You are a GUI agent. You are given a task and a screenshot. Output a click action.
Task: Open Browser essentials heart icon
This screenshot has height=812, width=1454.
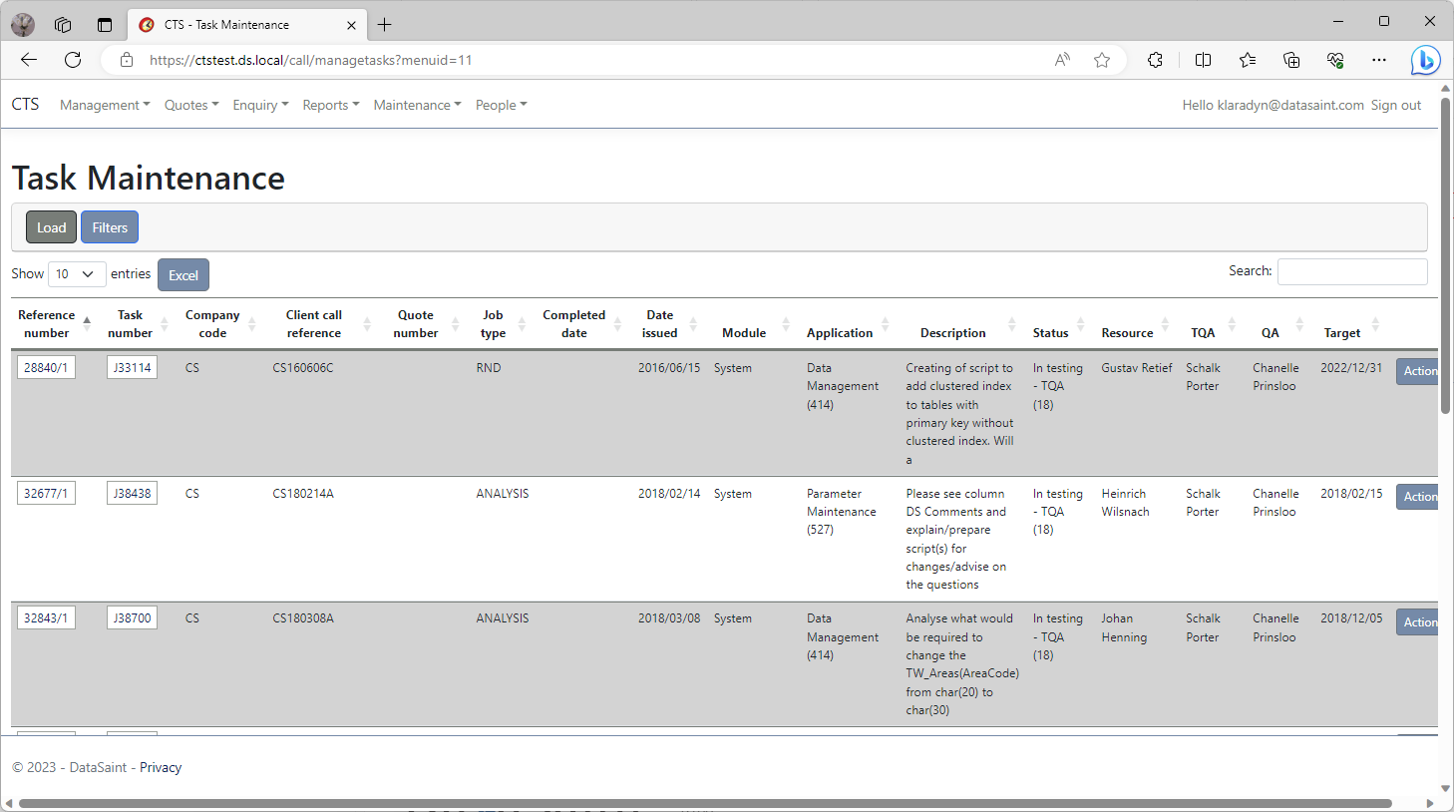coord(1335,60)
